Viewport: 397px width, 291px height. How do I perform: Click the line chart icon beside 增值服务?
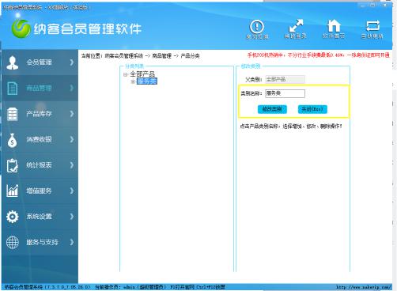click(13, 191)
